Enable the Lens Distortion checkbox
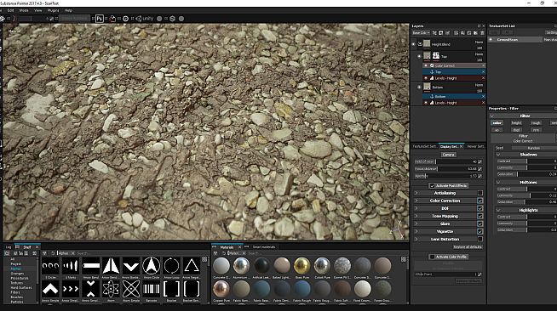This screenshot has height=311, width=557. (x=479, y=239)
